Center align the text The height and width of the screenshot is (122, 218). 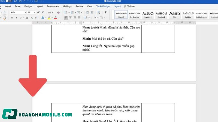click(x=70, y=18)
